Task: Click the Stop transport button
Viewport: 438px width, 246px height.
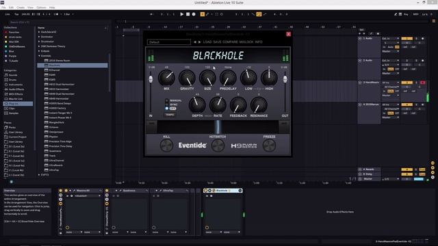Action: coord(188,14)
